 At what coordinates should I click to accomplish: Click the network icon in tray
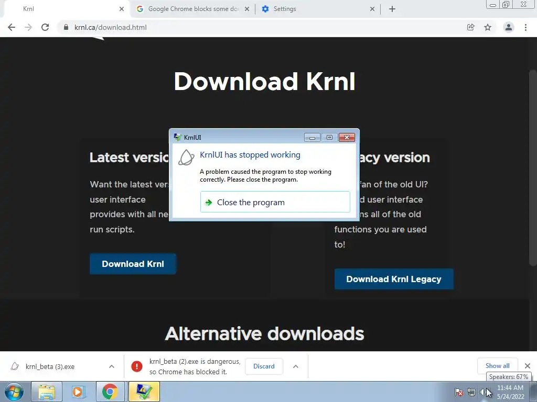(471, 392)
